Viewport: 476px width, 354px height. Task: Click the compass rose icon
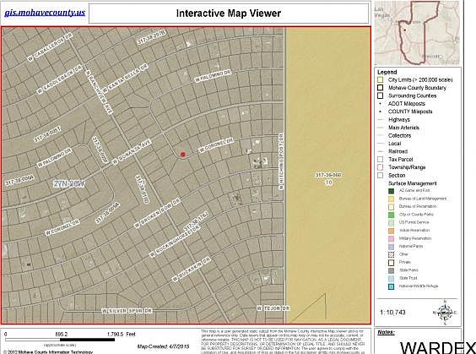[x=445, y=312]
